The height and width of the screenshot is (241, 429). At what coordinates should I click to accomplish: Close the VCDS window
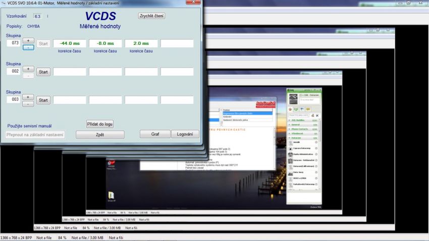point(193,2)
